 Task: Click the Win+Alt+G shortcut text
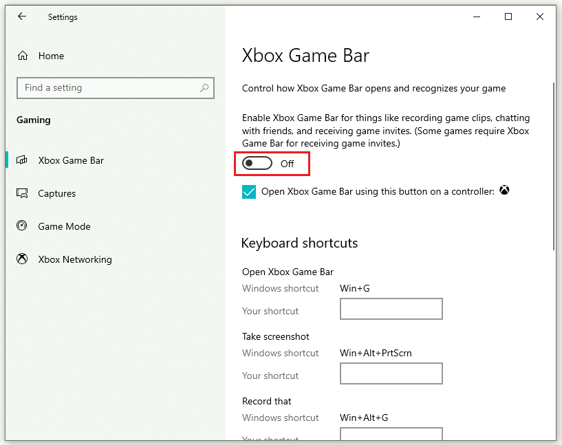coord(364,417)
